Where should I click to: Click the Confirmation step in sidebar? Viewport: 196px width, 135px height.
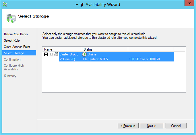pos(12,59)
